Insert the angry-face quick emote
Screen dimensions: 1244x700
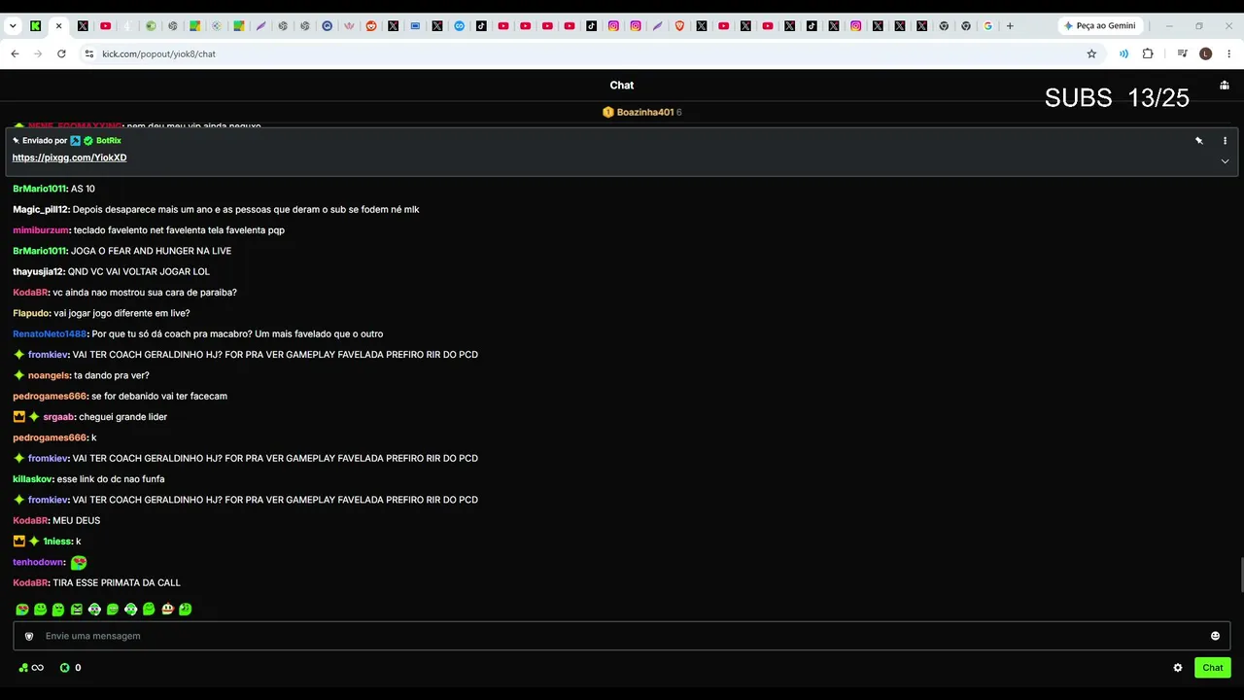[77, 610]
